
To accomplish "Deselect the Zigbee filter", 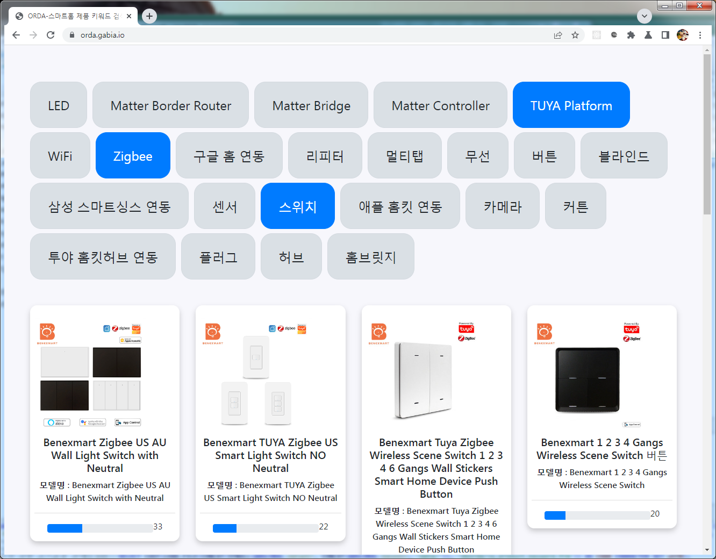I will [133, 155].
